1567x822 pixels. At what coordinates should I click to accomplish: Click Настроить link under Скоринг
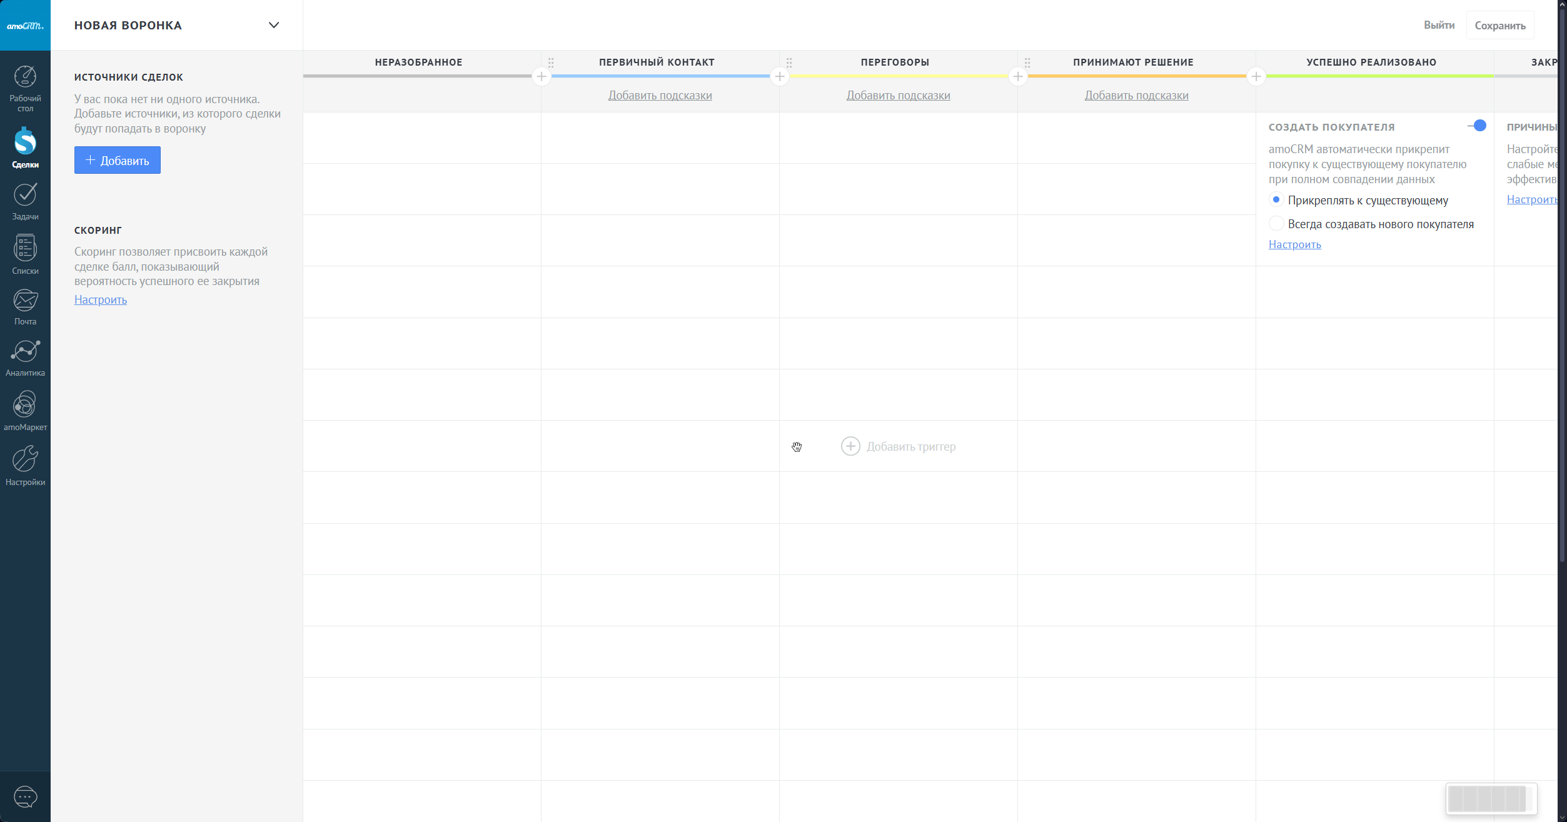pos(101,300)
